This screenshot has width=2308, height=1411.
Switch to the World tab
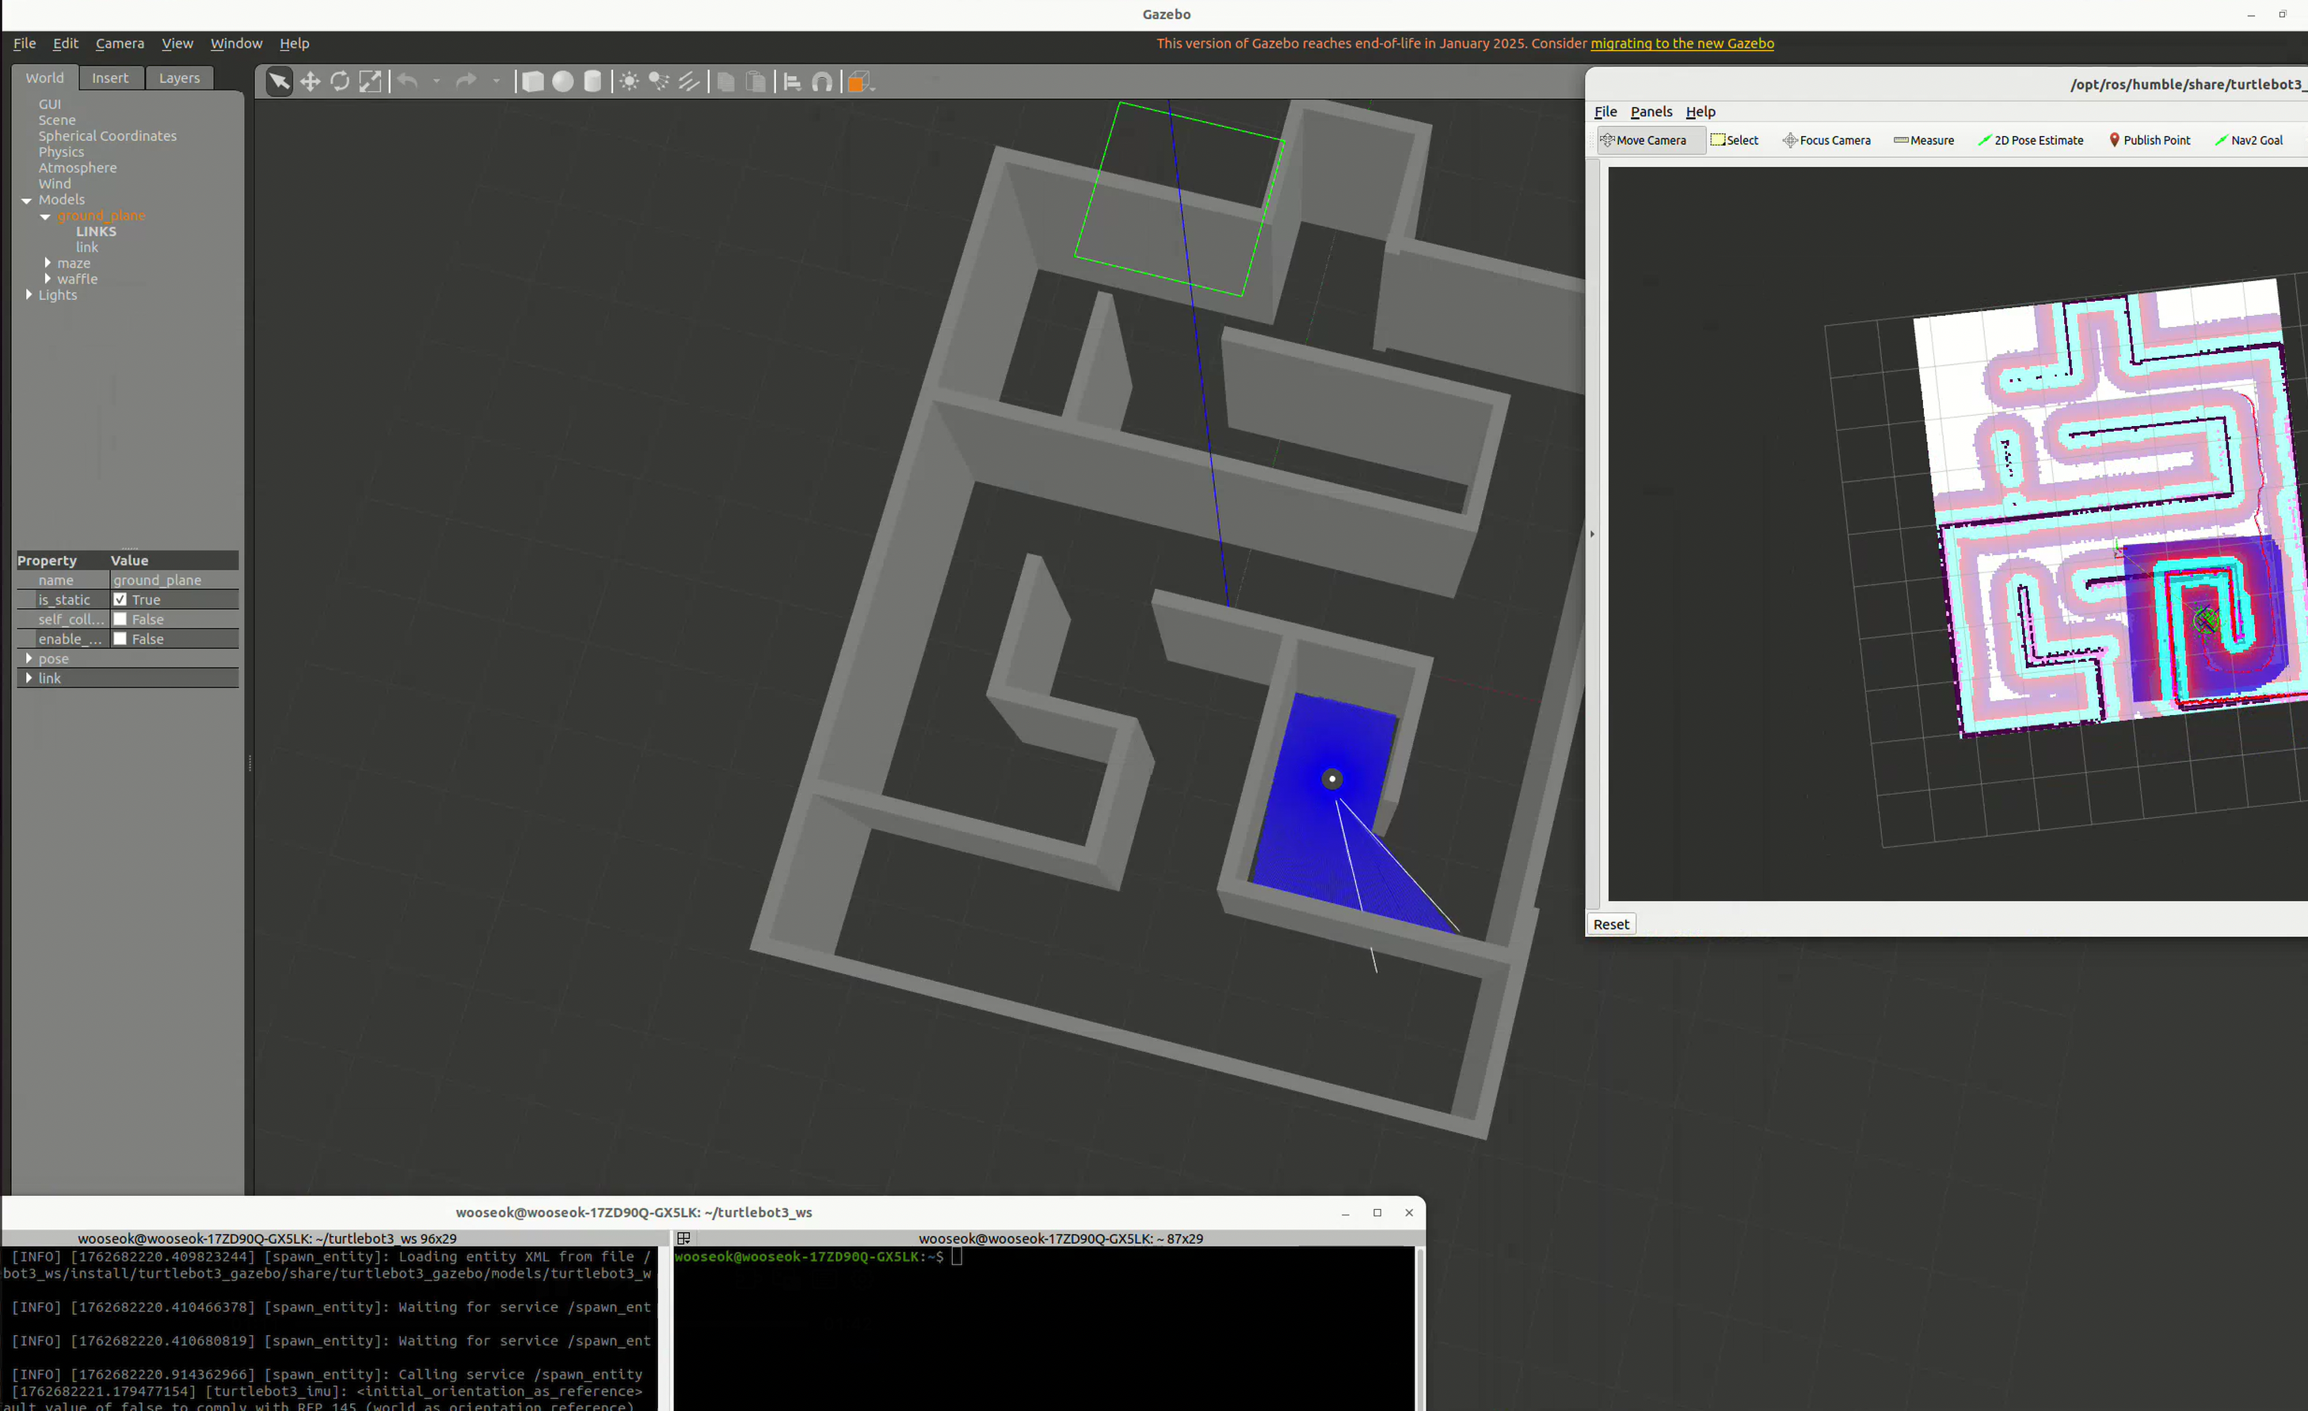pos(45,78)
